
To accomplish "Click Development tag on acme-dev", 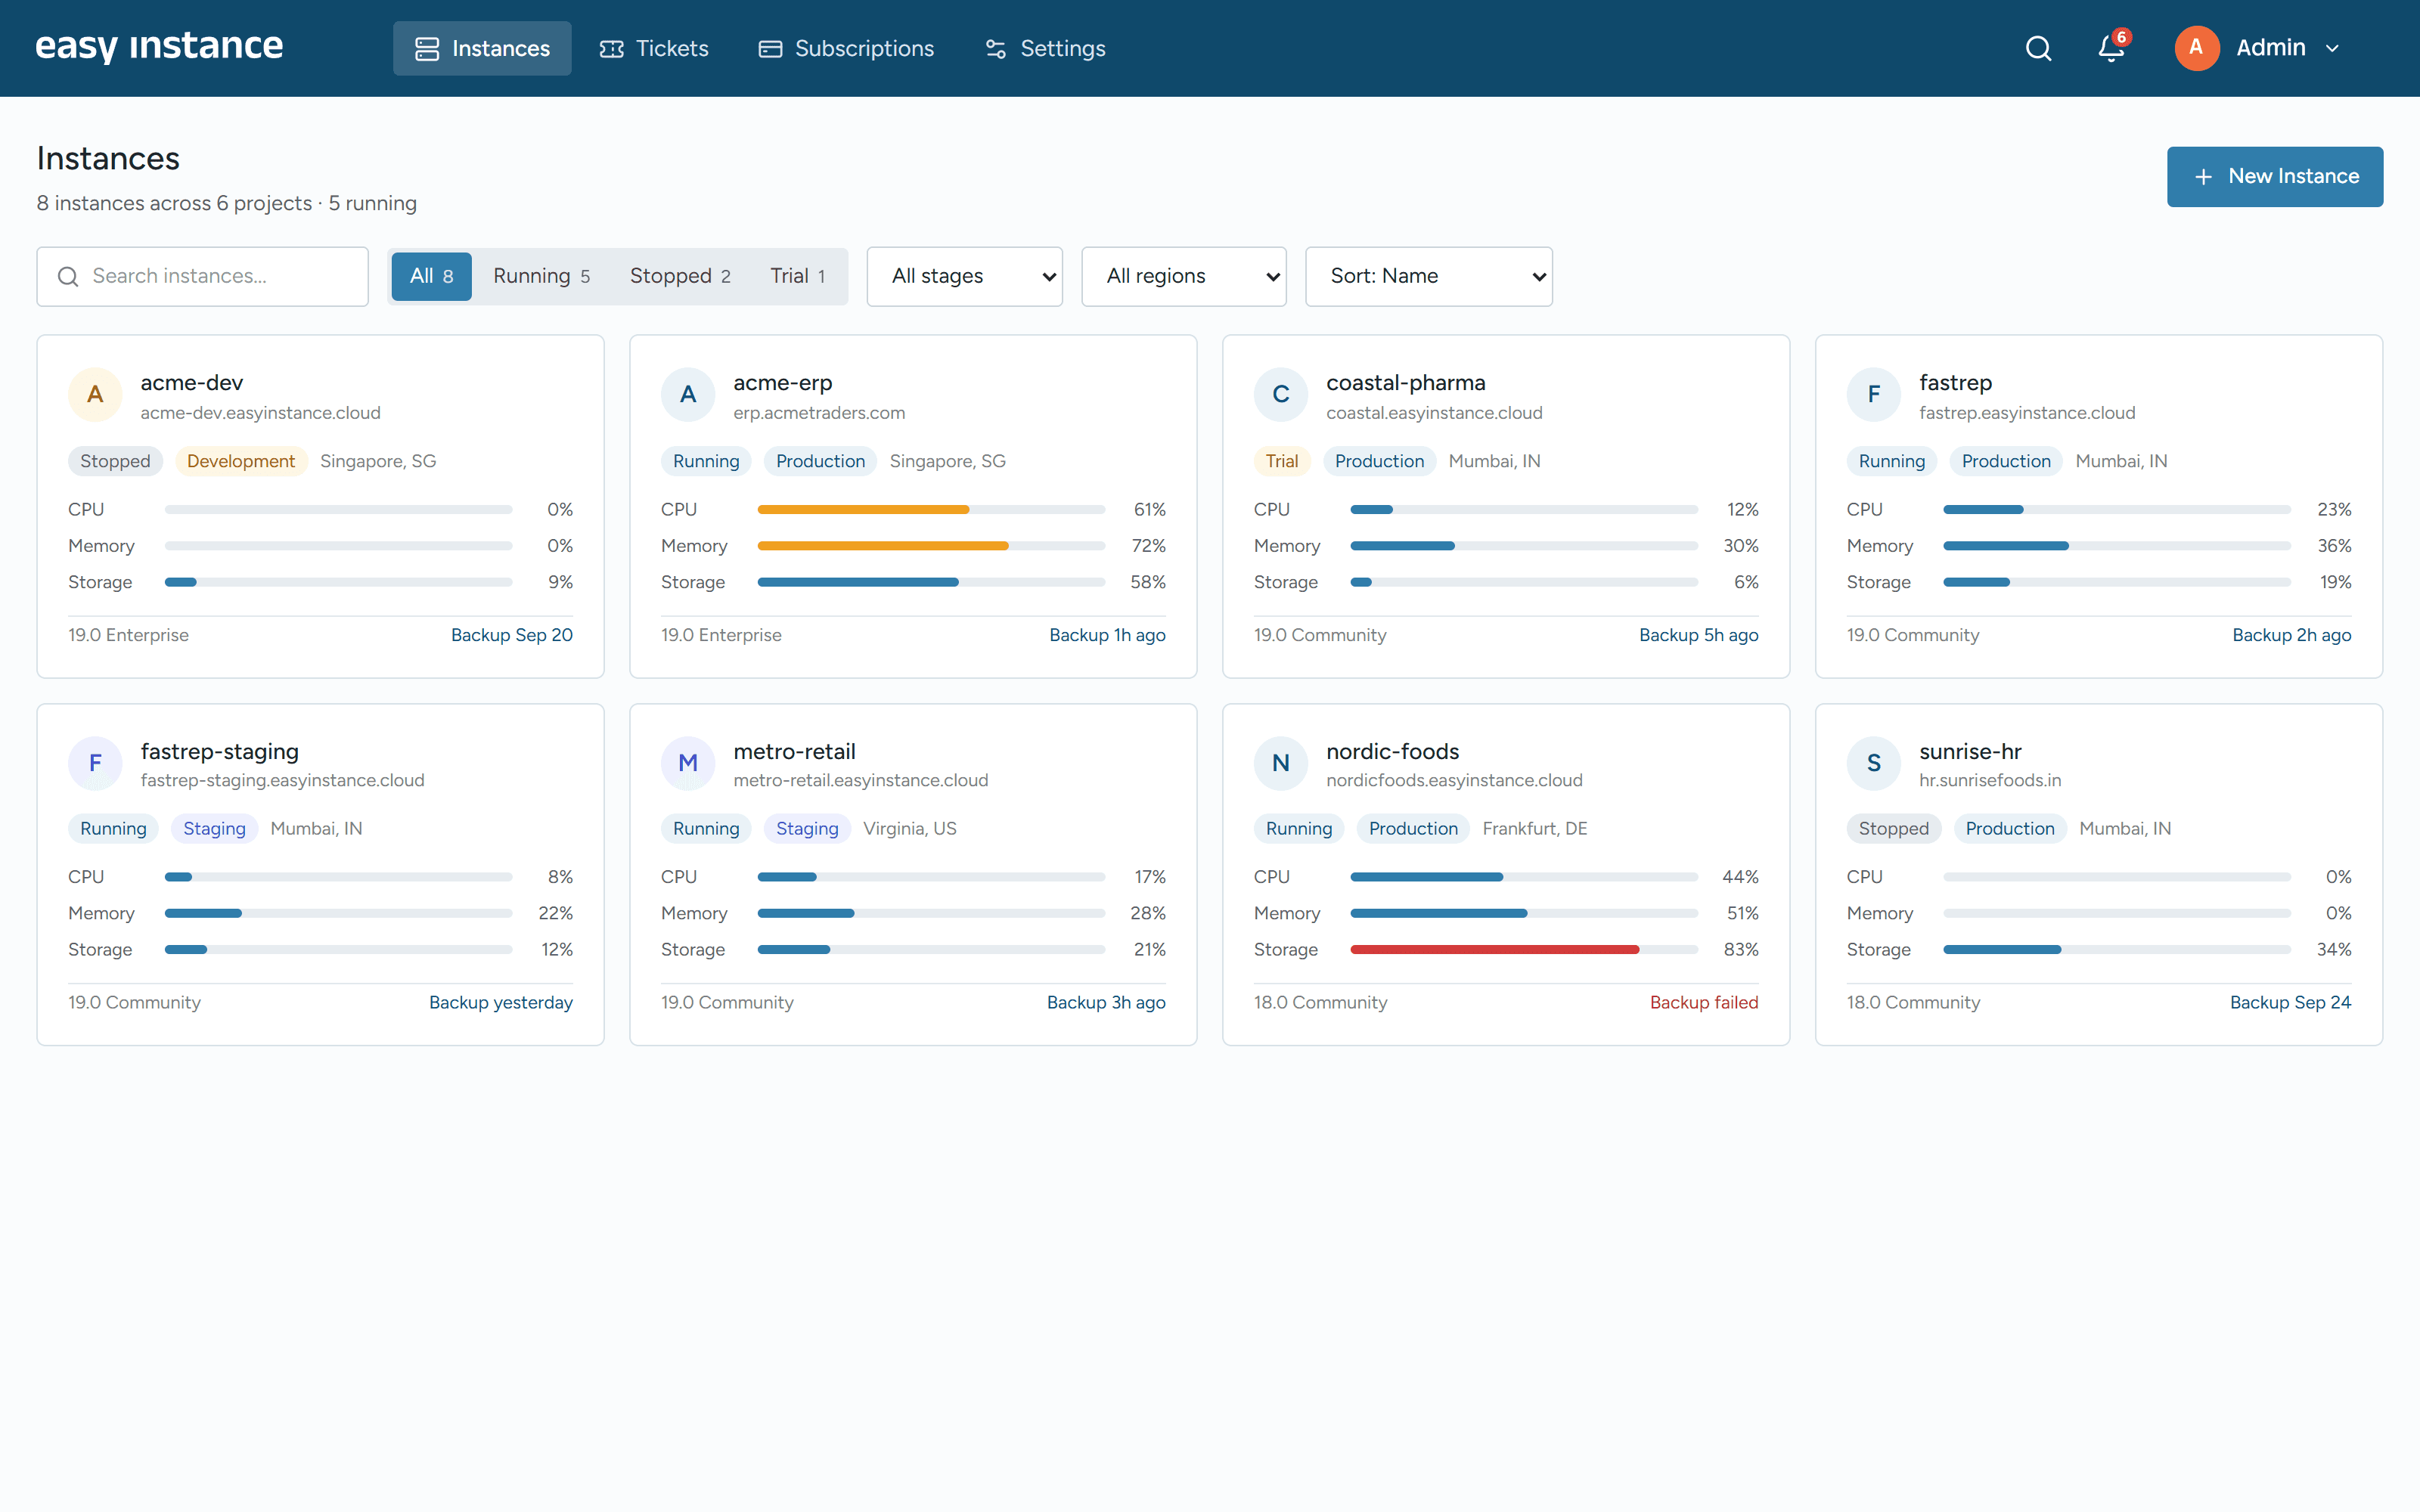I will [240, 461].
